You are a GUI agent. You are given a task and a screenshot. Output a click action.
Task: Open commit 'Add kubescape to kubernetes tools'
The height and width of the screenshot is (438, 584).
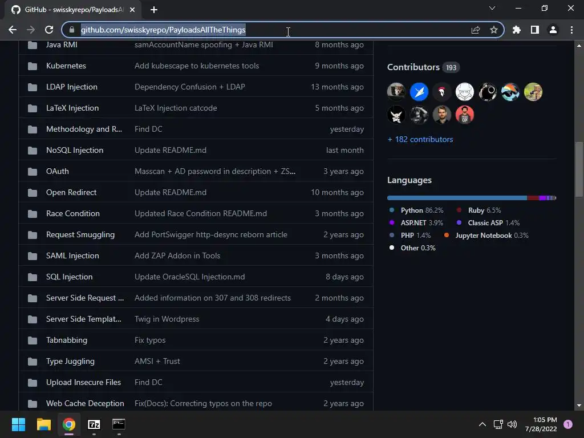click(x=197, y=66)
